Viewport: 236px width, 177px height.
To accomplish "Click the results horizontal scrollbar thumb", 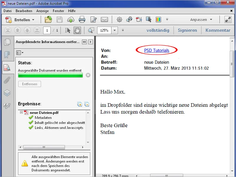I will 44,147.
